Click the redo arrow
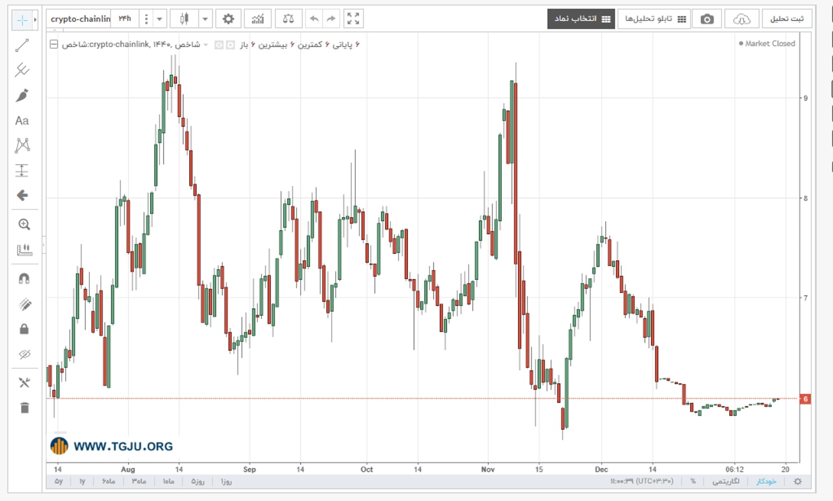This screenshot has width=833, height=501. [x=331, y=19]
